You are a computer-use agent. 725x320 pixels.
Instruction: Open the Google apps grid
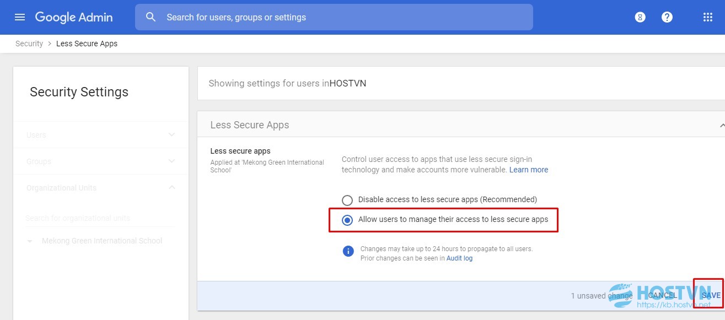tap(708, 17)
